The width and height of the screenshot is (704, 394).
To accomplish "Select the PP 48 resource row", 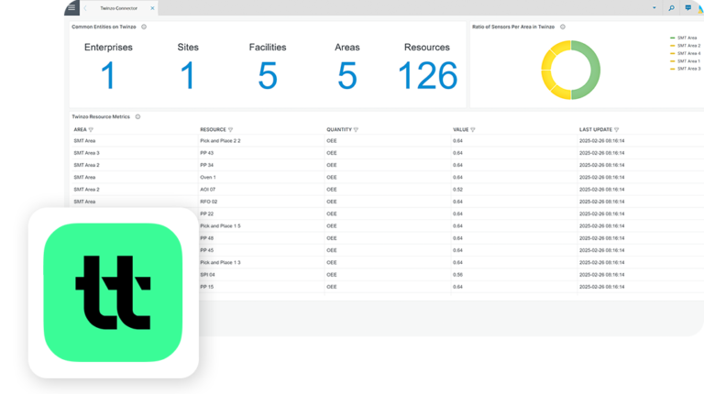I will pyautogui.click(x=206, y=238).
